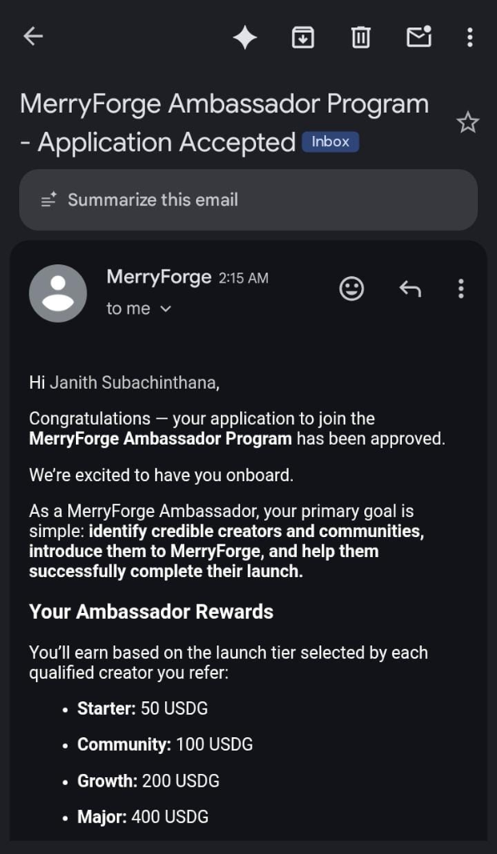Open the MerryForge sender avatar
Screen dimensions: 497x854
pyautogui.click(x=58, y=294)
